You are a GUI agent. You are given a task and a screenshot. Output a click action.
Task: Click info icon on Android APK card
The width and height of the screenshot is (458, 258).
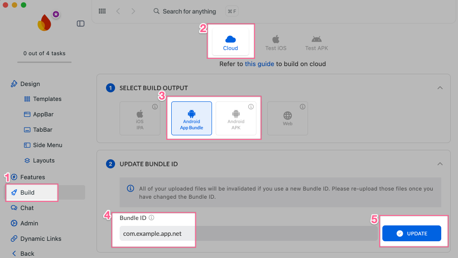[251, 107]
